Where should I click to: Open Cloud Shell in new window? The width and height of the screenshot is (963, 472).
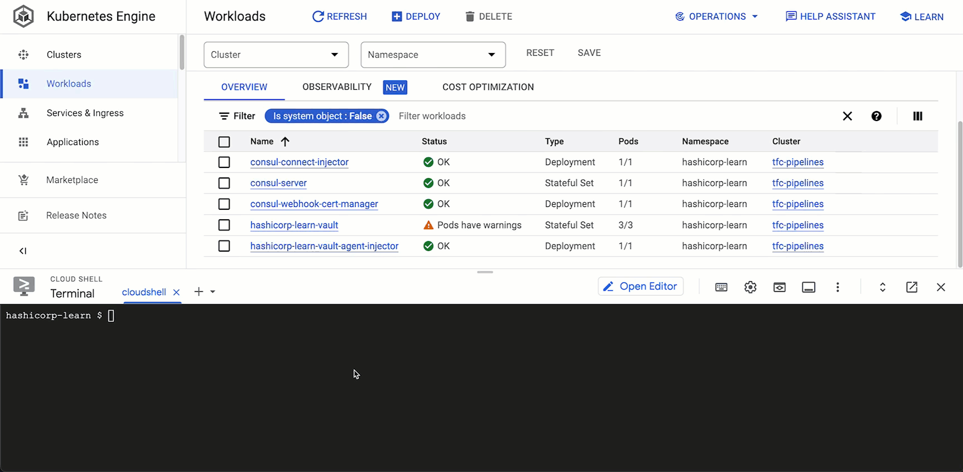pos(912,287)
